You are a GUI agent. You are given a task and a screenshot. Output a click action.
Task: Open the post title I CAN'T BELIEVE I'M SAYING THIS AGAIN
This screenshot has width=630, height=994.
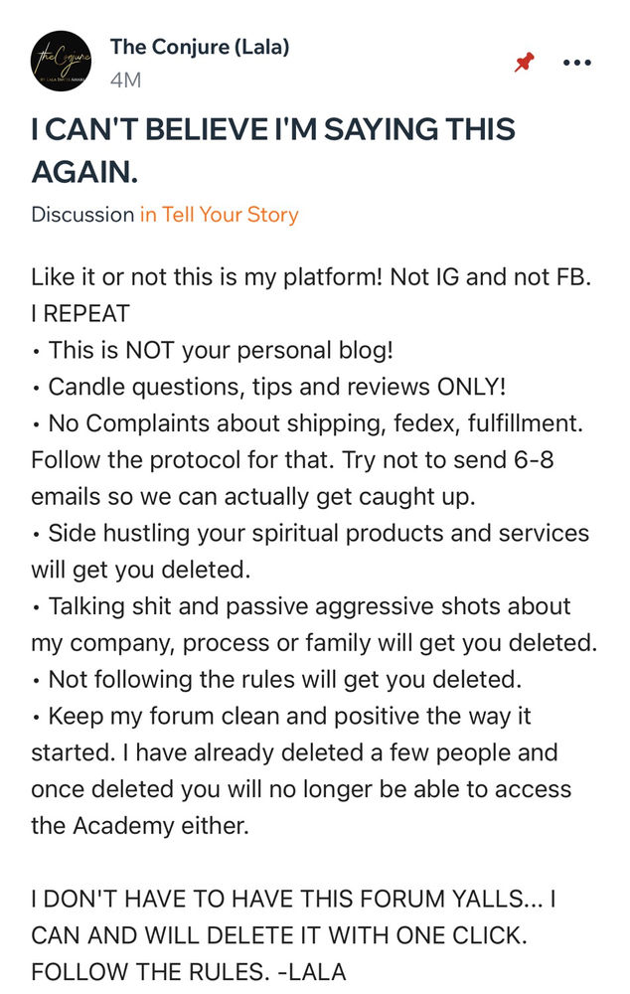click(x=273, y=150)
